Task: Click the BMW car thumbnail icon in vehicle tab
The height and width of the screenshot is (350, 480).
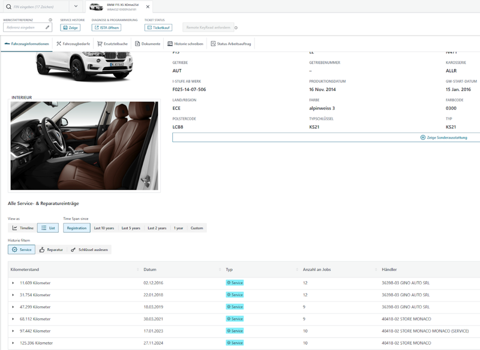Action: pyautogui.click(x=96, y=7)
